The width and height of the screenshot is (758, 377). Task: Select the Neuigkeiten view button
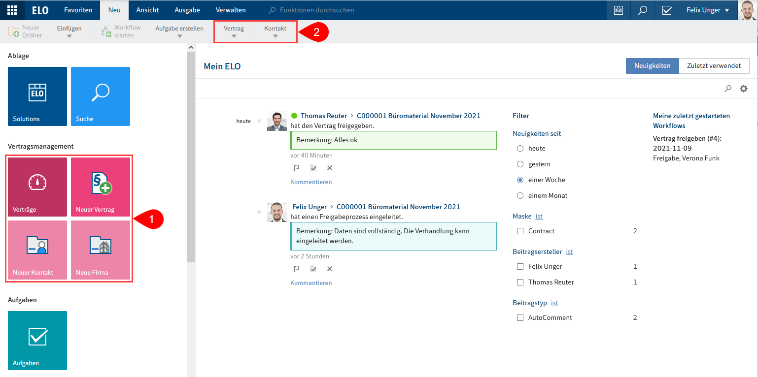(x=652, y=65)
